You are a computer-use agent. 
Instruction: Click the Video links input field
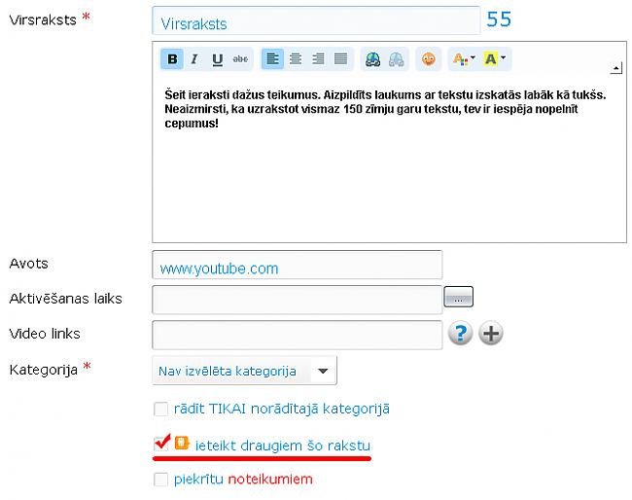click(x=298, y=335)
